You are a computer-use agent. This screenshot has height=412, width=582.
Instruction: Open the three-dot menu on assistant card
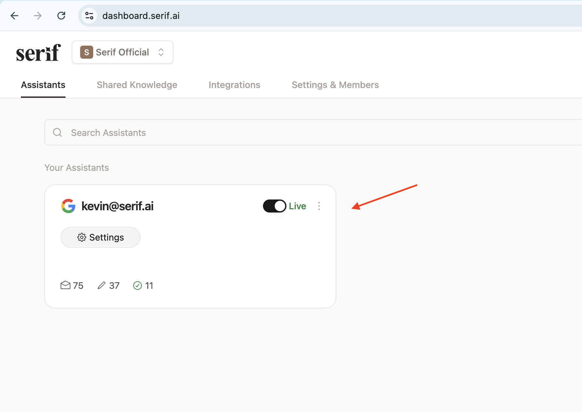coord(319,206)
